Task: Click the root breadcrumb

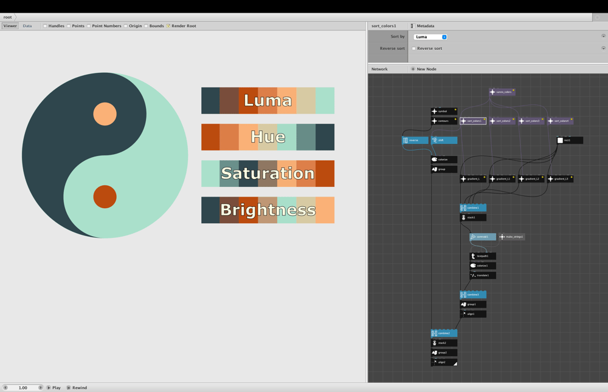Action: (8, 17)
